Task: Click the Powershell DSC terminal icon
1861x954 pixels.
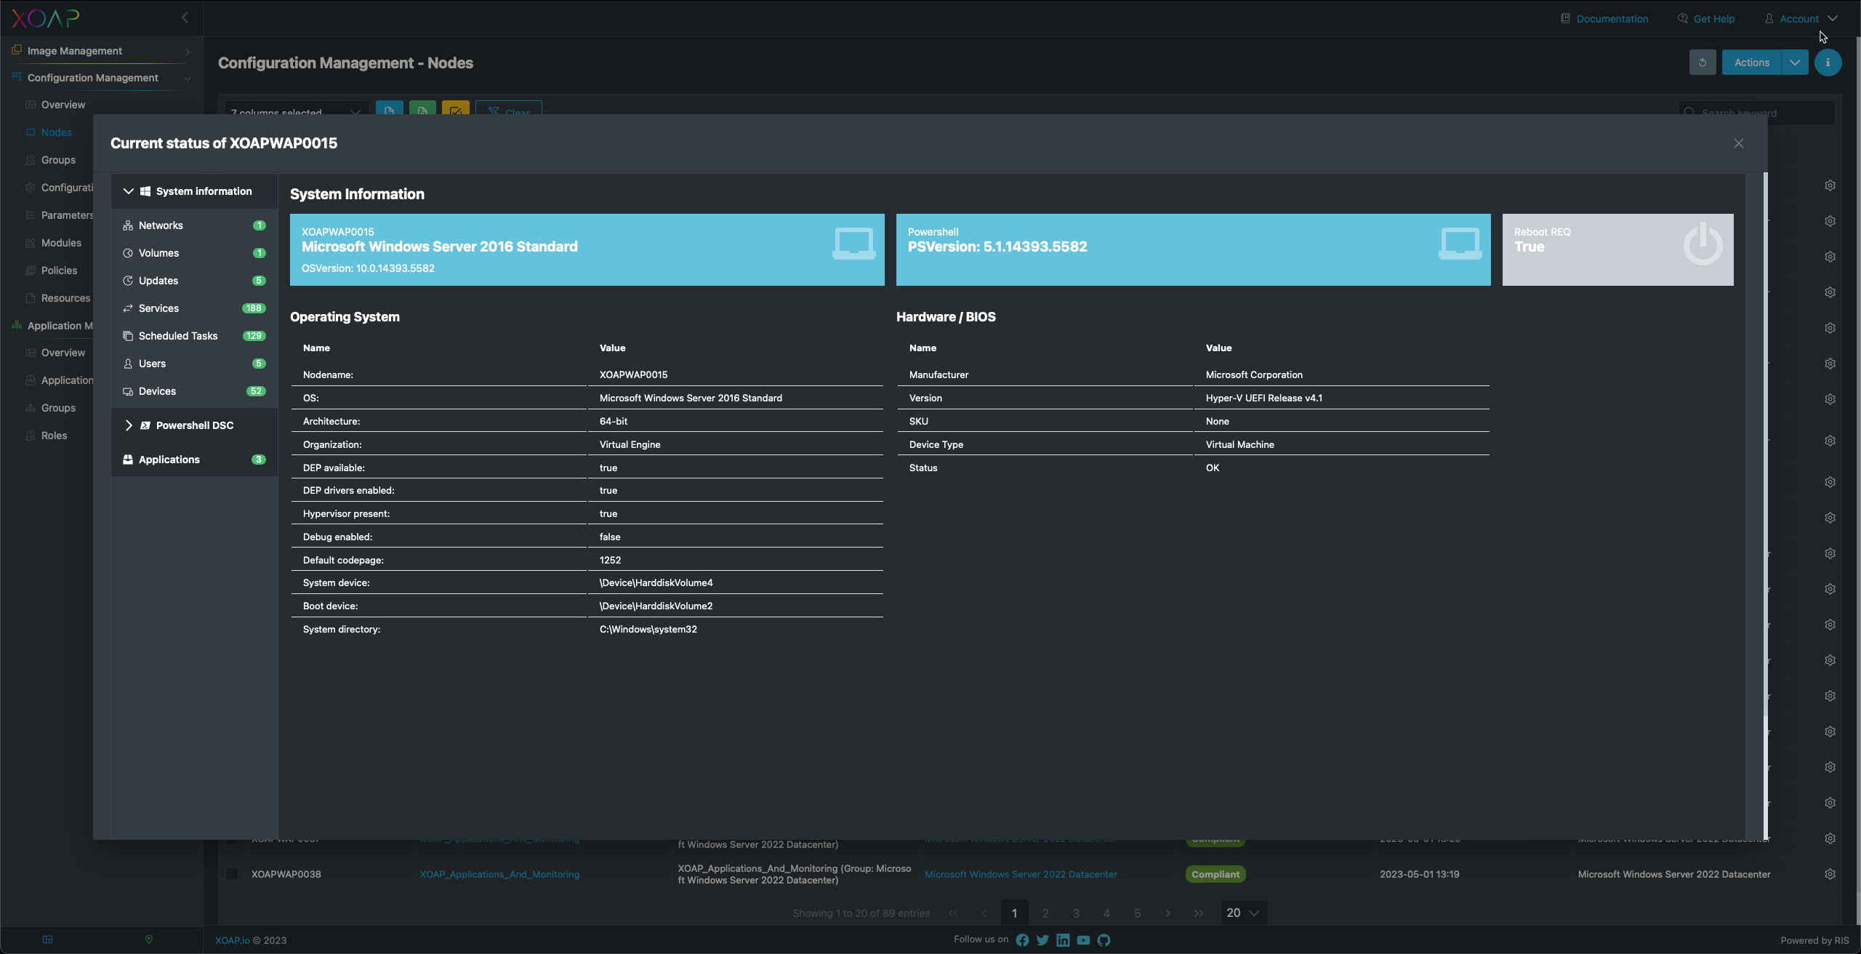Action: pos(145,425)
